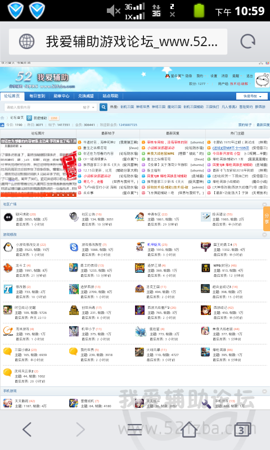
Task: Open 小游戏修改交流 penguin icon
Action: pos(8,247)
